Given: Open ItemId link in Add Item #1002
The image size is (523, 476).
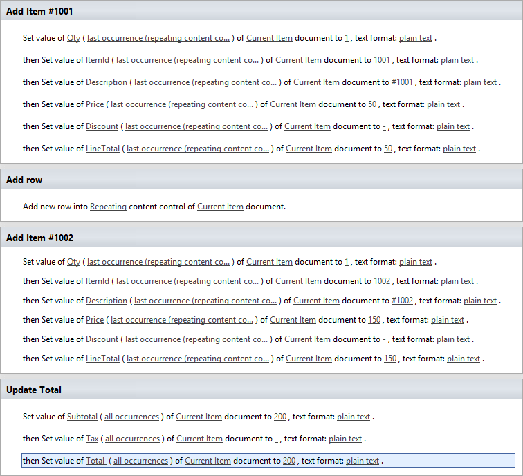Looking at the screenshot, I should click(x=98, y=281).
